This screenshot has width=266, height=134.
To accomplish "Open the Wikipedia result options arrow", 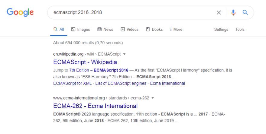I will coord(124,54).
